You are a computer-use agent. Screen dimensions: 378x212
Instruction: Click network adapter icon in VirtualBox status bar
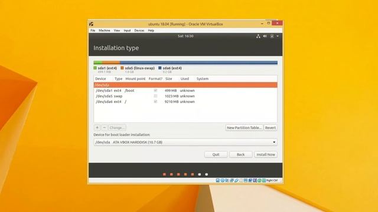pos(232,180)
